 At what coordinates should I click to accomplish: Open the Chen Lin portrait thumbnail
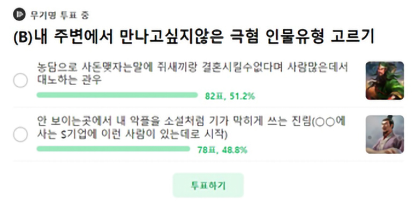[385, 134]
